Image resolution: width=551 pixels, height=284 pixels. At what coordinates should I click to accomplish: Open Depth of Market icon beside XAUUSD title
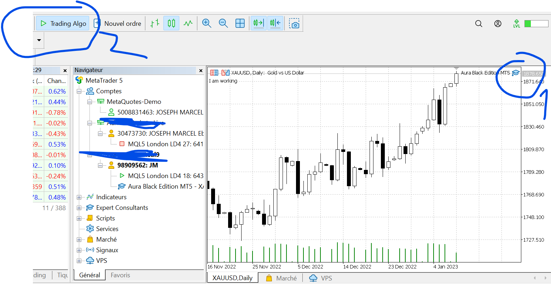[225, 73]
